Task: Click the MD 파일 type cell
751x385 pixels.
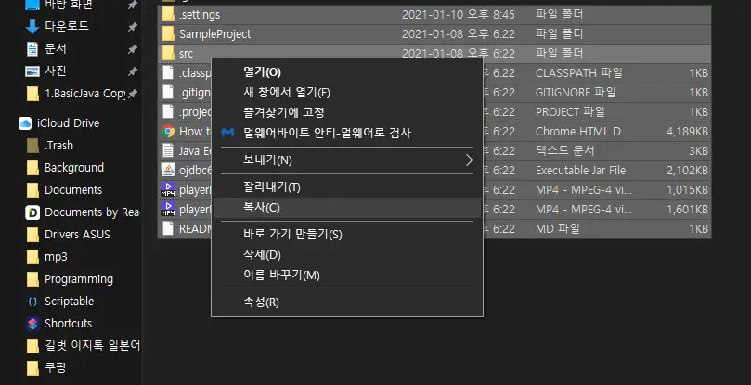Action: tap(558, 229)
